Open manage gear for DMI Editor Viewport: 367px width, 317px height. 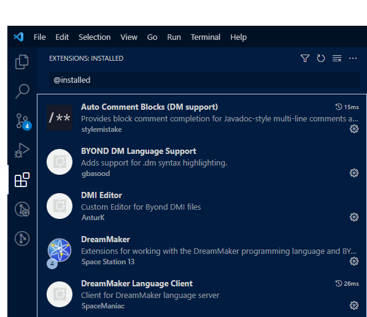pyautogui.click(x=354, y=217)
